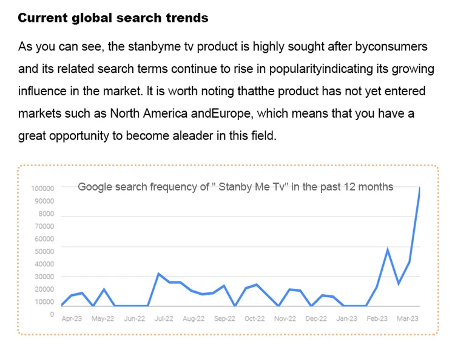Click the Aug-22 x-axis label

[x=194, y=318]
